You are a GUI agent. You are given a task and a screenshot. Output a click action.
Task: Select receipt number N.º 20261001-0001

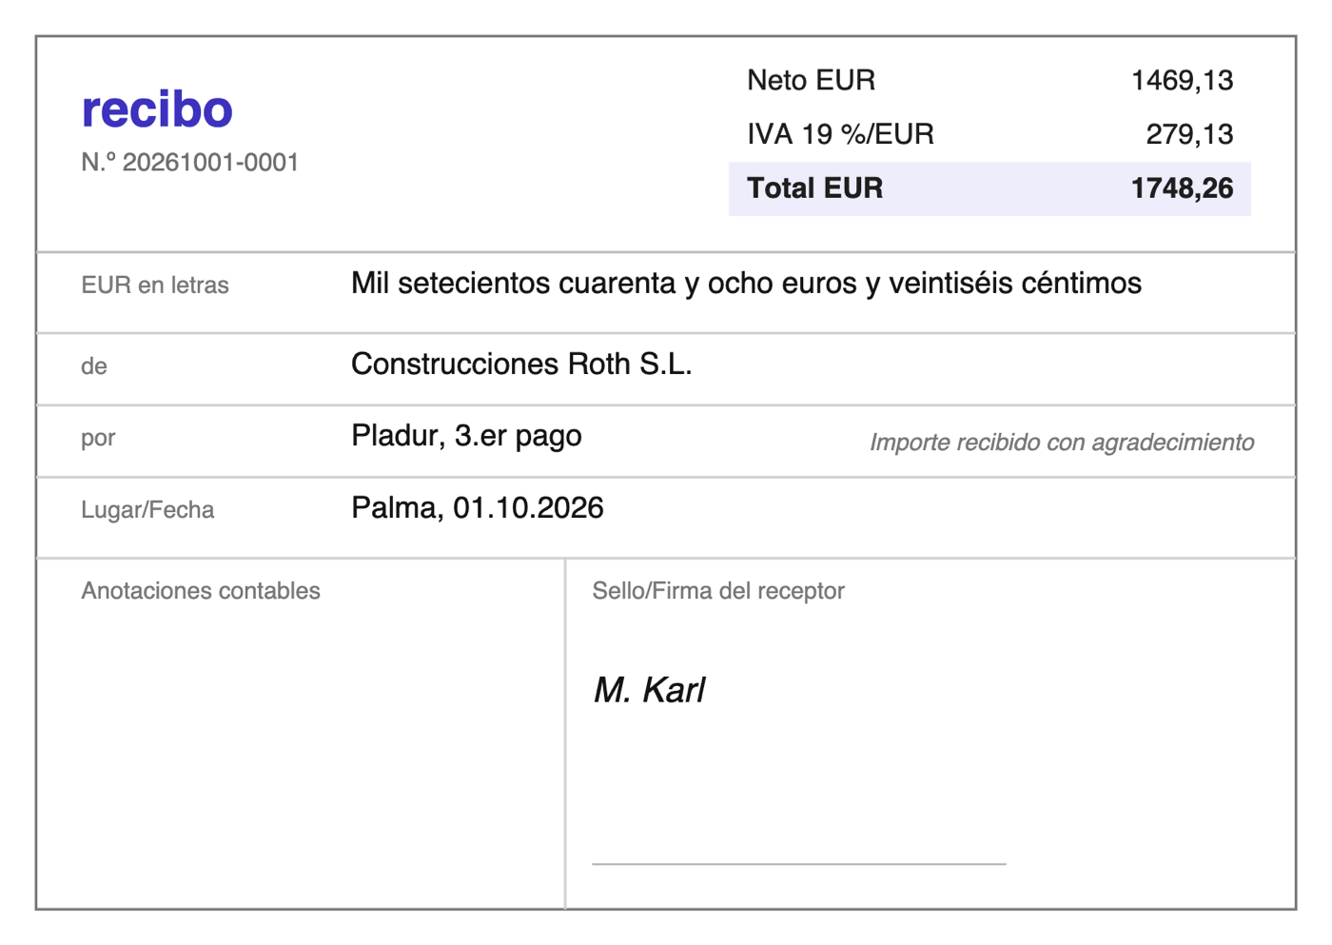coord(190,163)
